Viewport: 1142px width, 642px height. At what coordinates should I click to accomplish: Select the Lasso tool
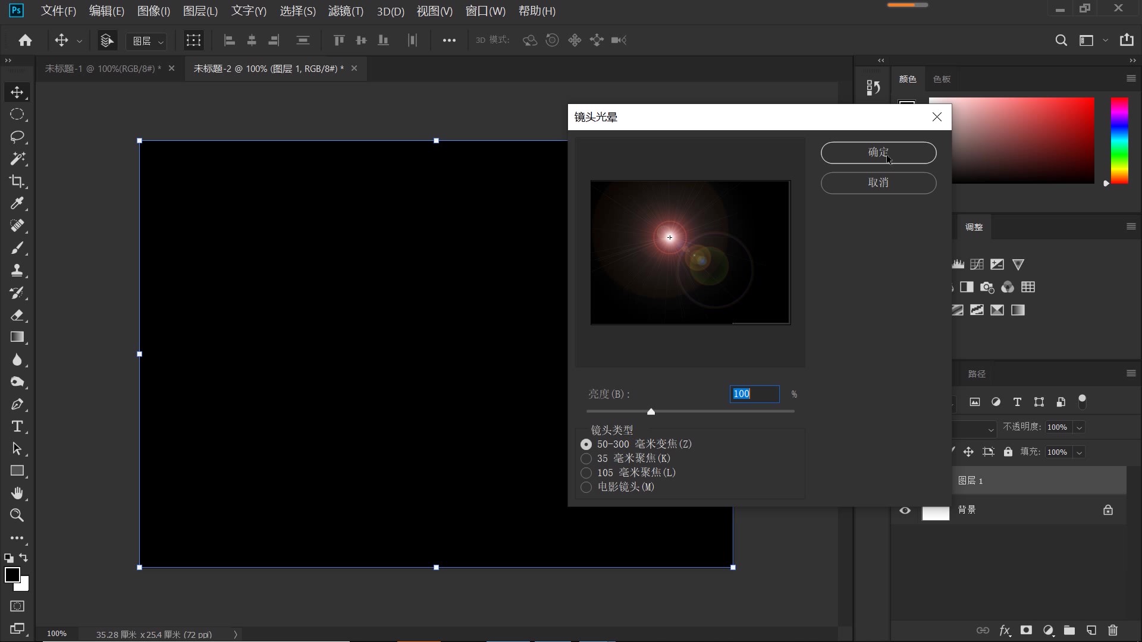[x=17, y=137]
